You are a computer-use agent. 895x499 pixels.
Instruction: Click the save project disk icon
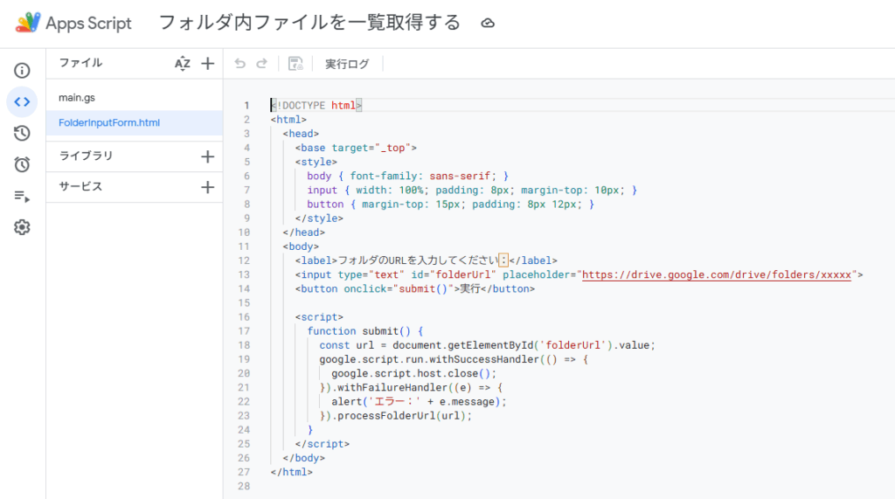[295, 64]
